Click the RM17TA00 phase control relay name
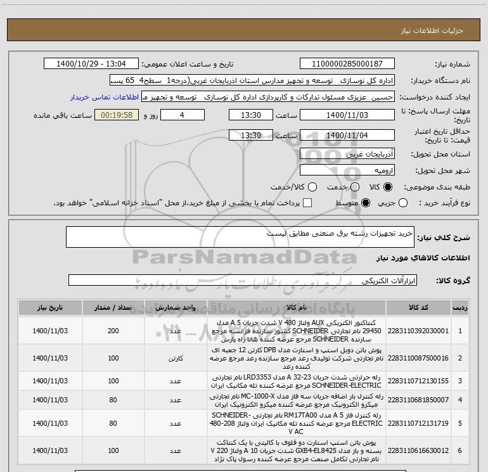Viewport: 488px width, 472px height. tap(297, 423)
